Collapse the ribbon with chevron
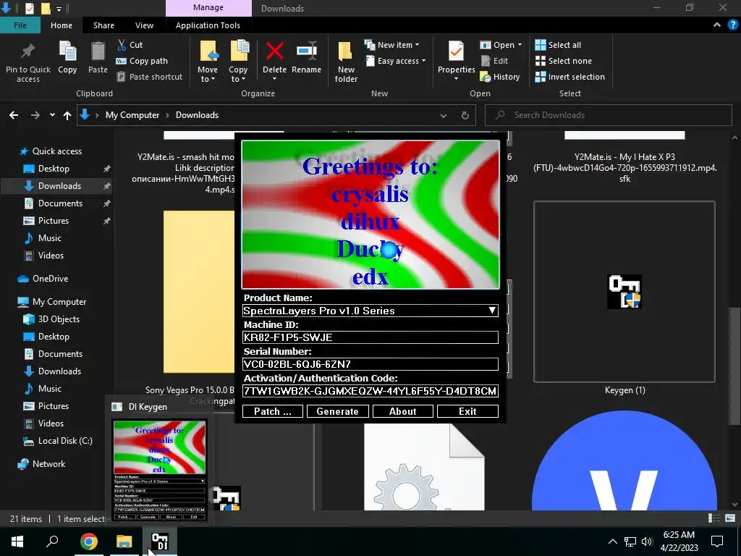 click(x=717, y=25)
